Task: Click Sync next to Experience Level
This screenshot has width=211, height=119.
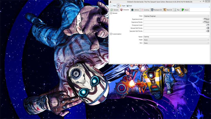Action: pyautogui.click(x=207, y=19)
